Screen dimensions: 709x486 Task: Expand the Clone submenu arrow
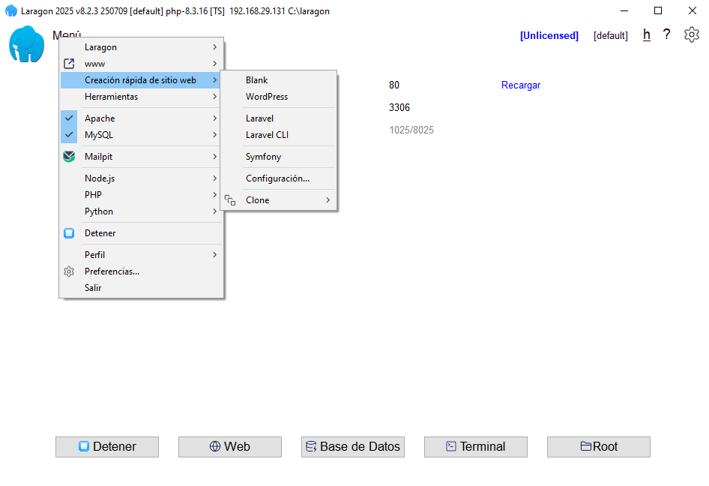(328, 200)
